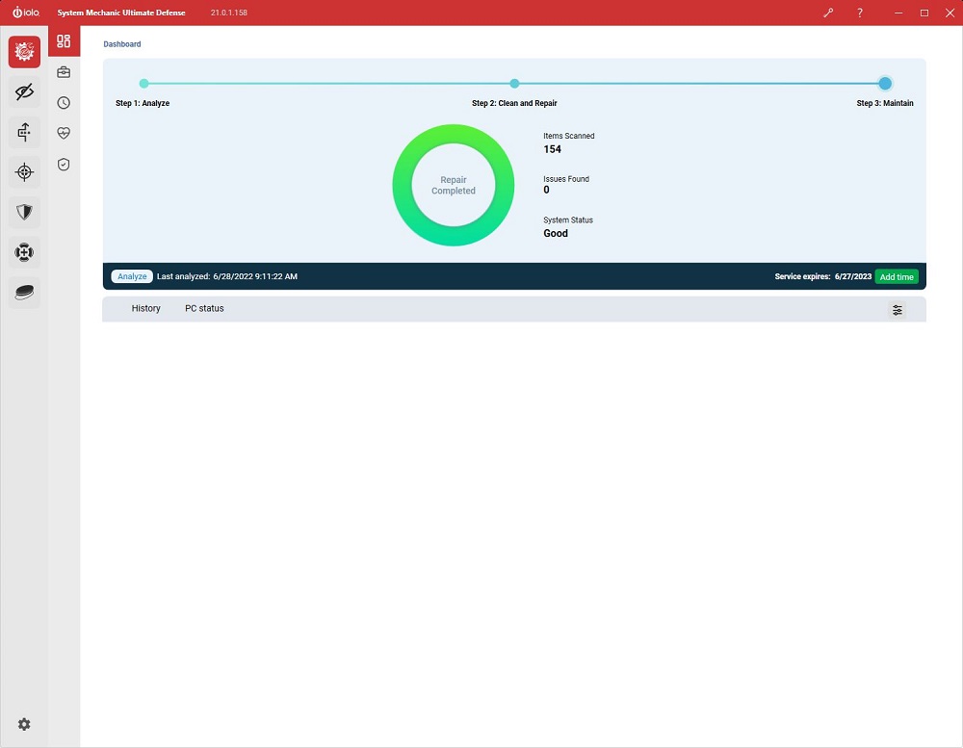Open help question mark icon

point(860,13)
